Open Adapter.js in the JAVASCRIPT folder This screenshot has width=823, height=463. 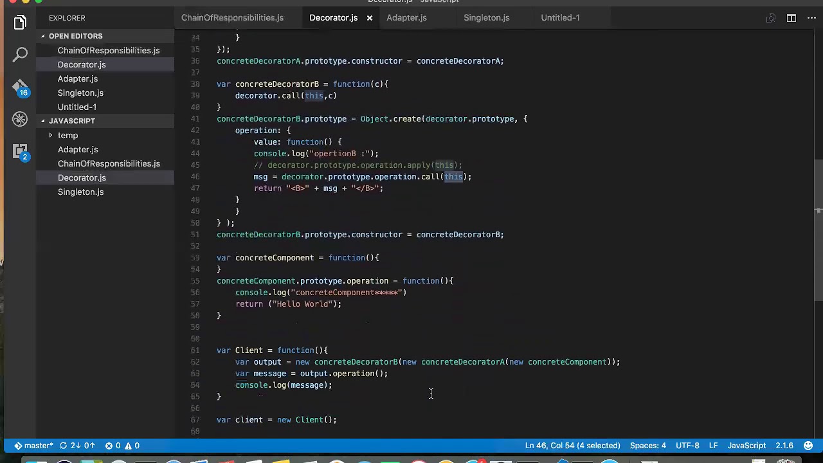78,150
